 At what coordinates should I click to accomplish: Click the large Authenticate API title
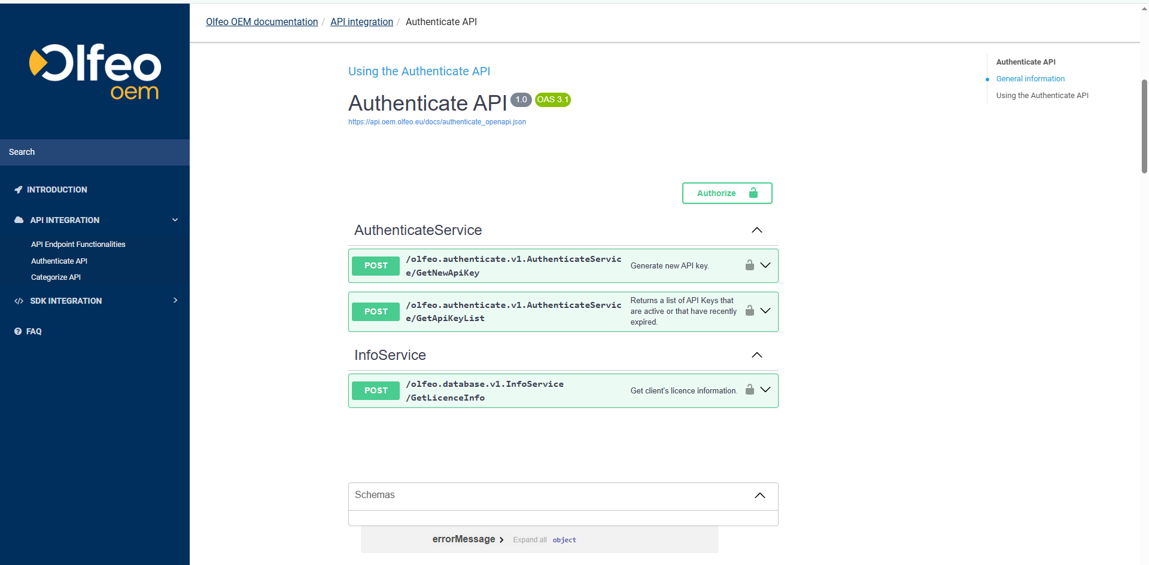[x=428, y=103]
